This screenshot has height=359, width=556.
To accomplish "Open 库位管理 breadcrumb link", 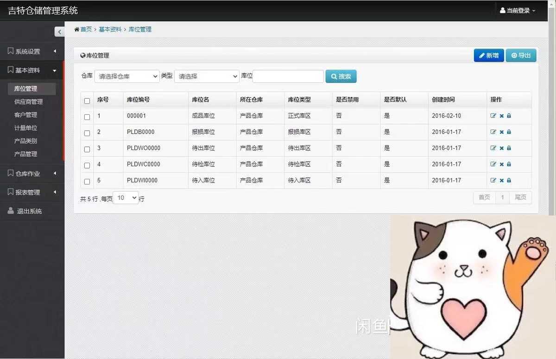I will (x=140, y=29).
